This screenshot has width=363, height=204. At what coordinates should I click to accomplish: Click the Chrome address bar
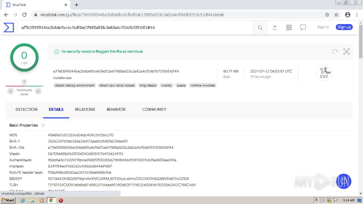[181, 15]
